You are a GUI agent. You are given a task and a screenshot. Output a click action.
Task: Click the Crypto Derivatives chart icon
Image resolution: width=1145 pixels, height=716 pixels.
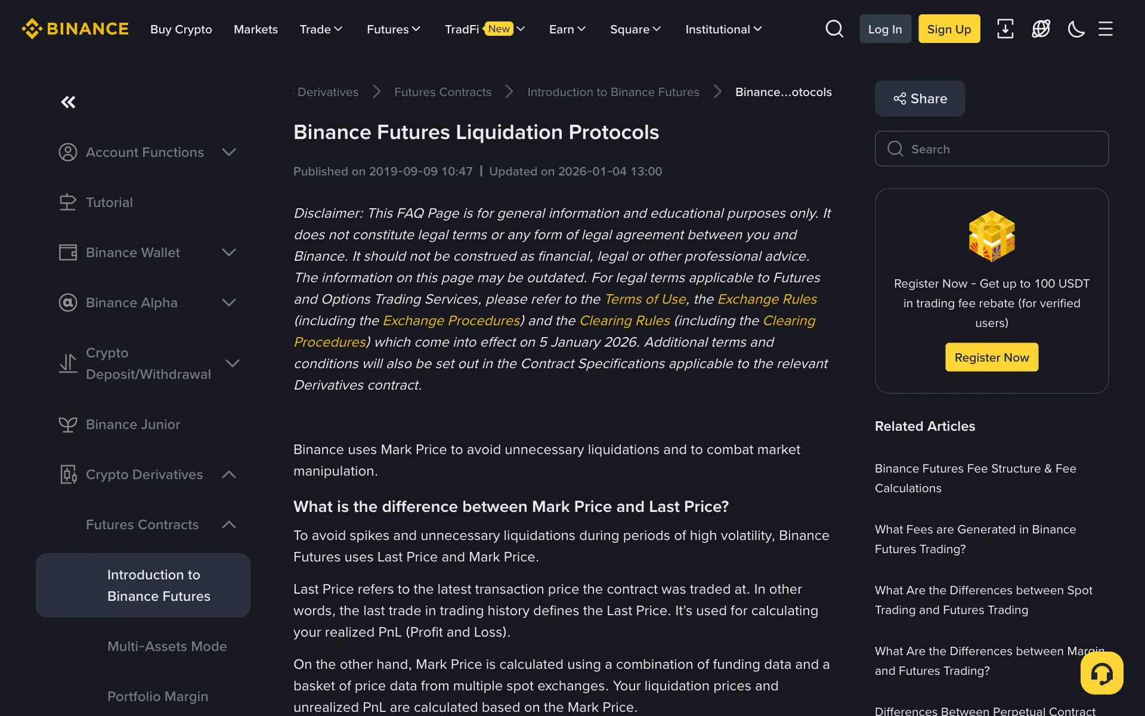(x=68, y=474)
